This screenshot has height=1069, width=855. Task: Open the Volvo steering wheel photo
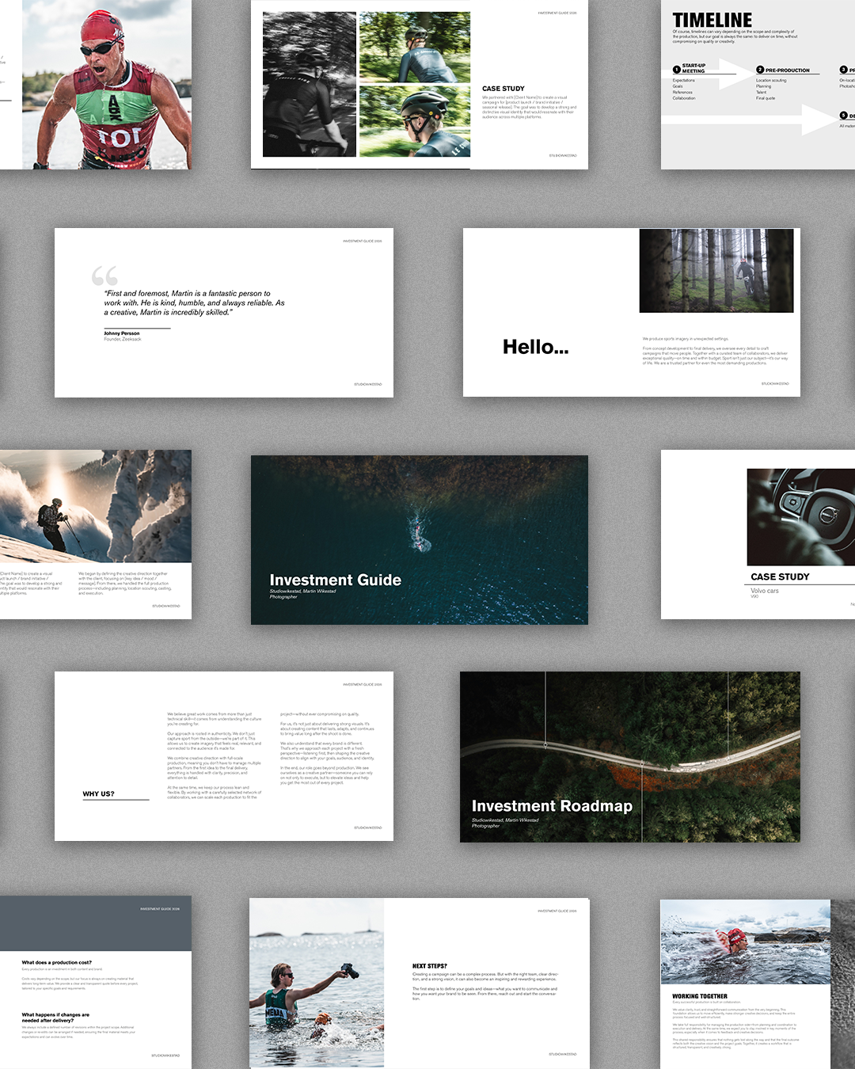(x=801, y=517)
